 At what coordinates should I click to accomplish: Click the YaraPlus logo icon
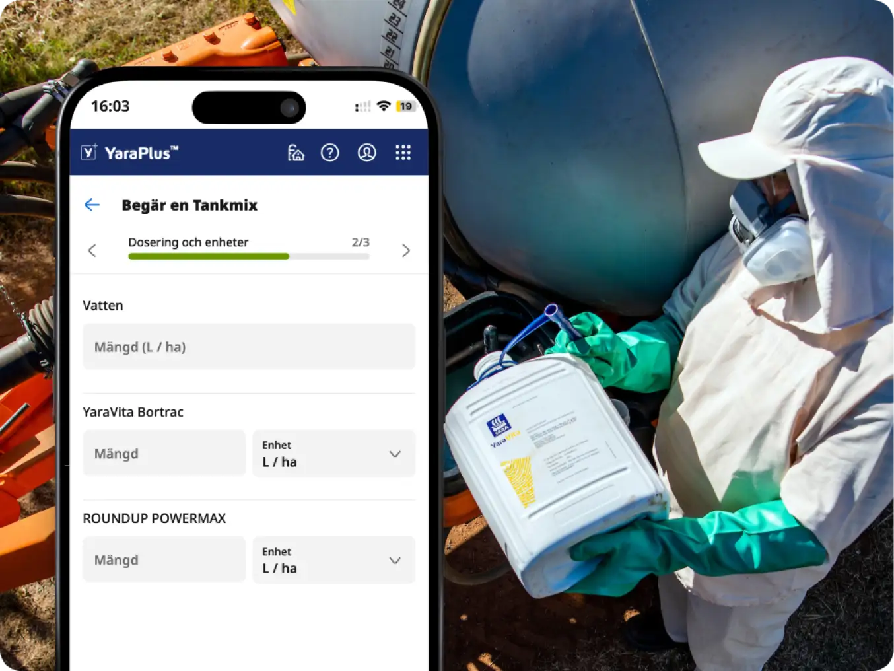[x=89, y=153]
